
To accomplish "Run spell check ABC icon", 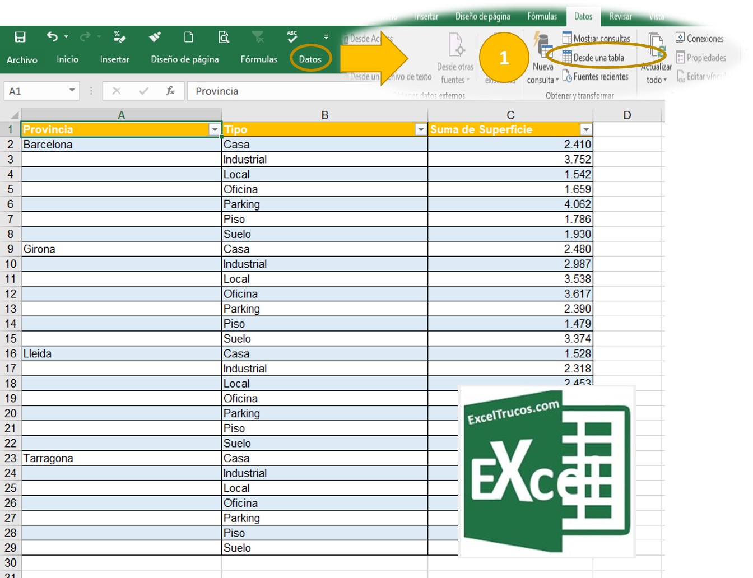I will point(292,37).
